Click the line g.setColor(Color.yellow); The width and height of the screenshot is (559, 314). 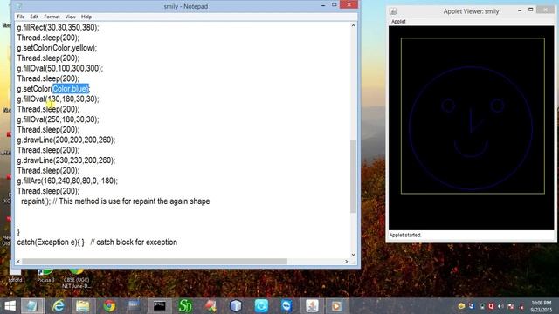(57, 48)
